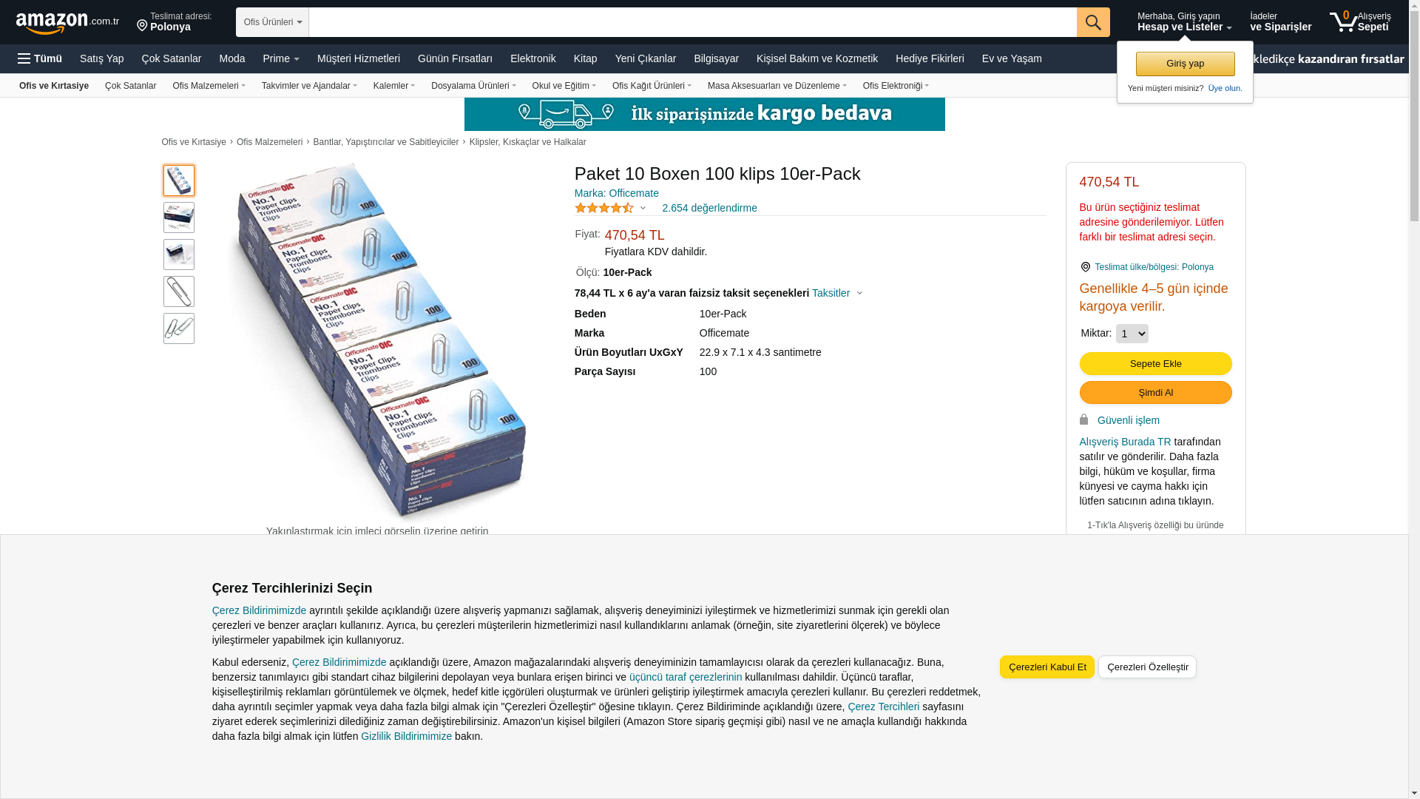
Task: Open the Tümü hamburger menu
Action: (x=40, y=58)
